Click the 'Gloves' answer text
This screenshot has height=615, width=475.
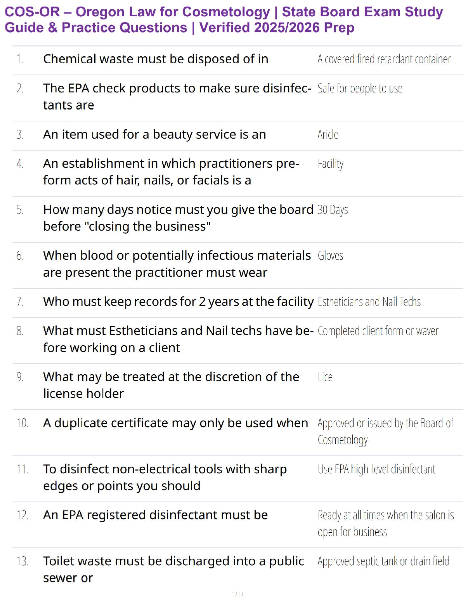[x=330, y=256]
